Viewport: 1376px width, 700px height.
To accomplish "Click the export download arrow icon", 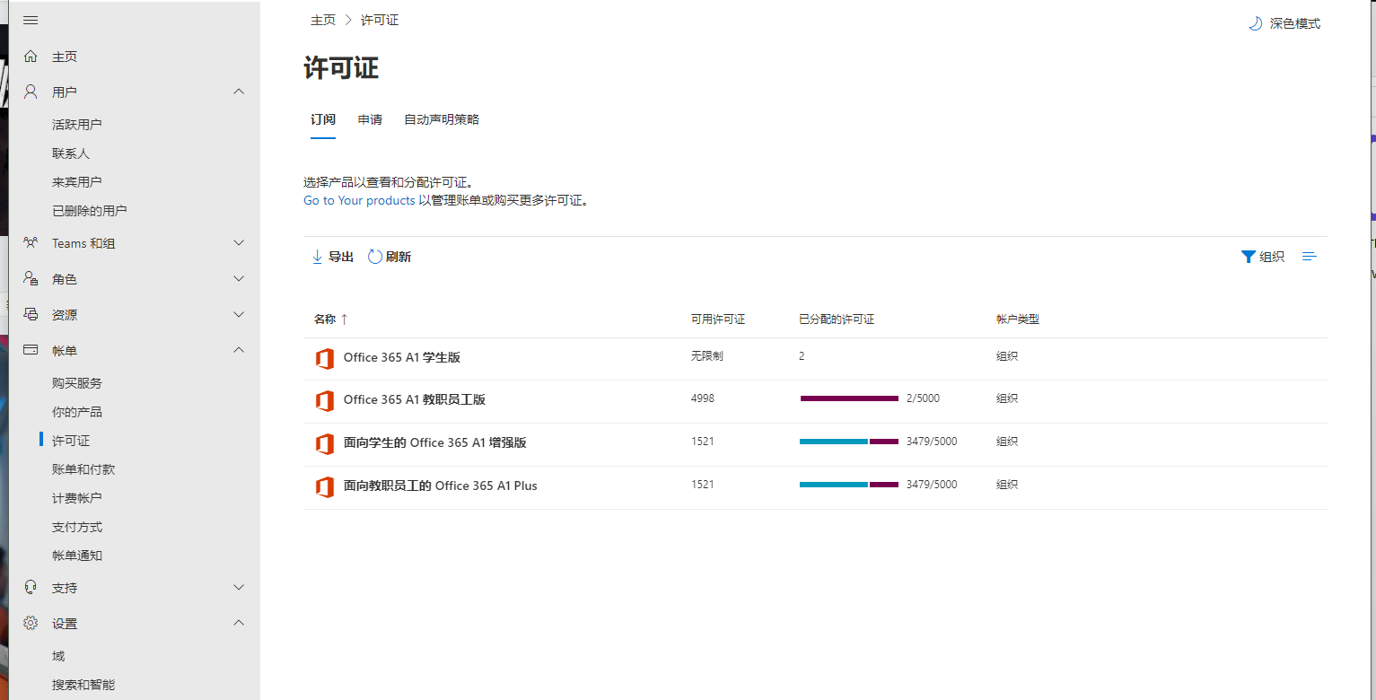I will click(x=317, y=257).
